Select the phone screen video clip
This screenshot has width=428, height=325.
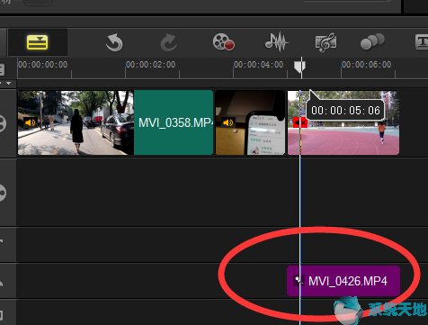coord(250,122)
